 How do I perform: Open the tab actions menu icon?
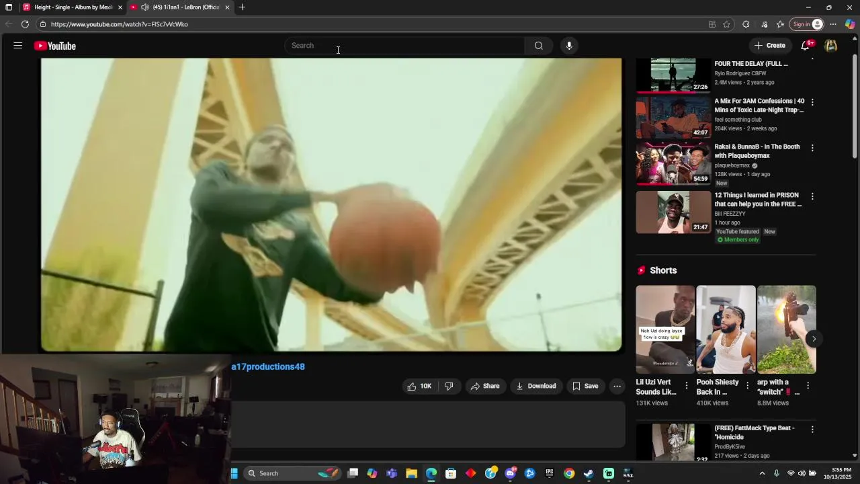9,7
